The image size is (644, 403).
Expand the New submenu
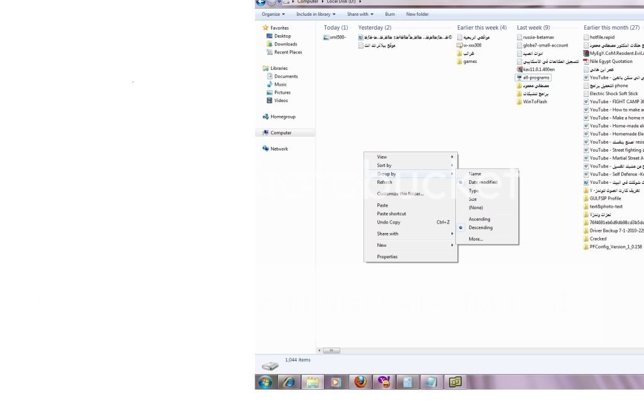coord(411,245)
